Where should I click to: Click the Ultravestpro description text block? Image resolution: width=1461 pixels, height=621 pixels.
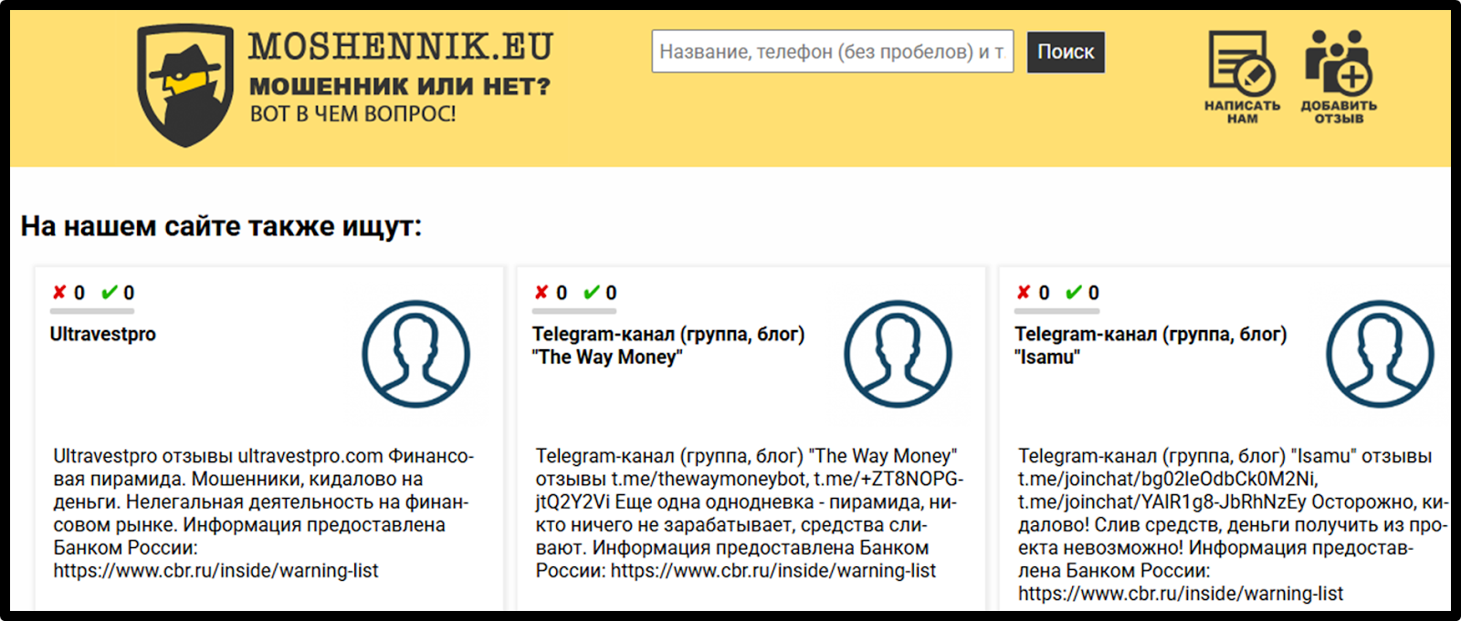pyautogui.click(x=264, y=513)
